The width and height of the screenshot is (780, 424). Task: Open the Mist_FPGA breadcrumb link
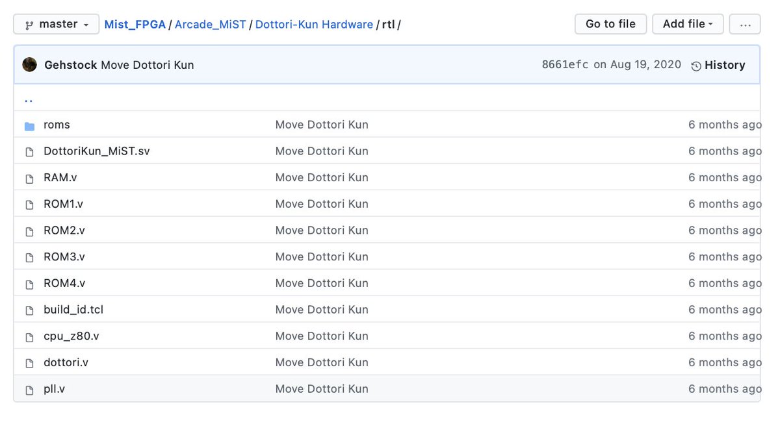click(135, 25)
